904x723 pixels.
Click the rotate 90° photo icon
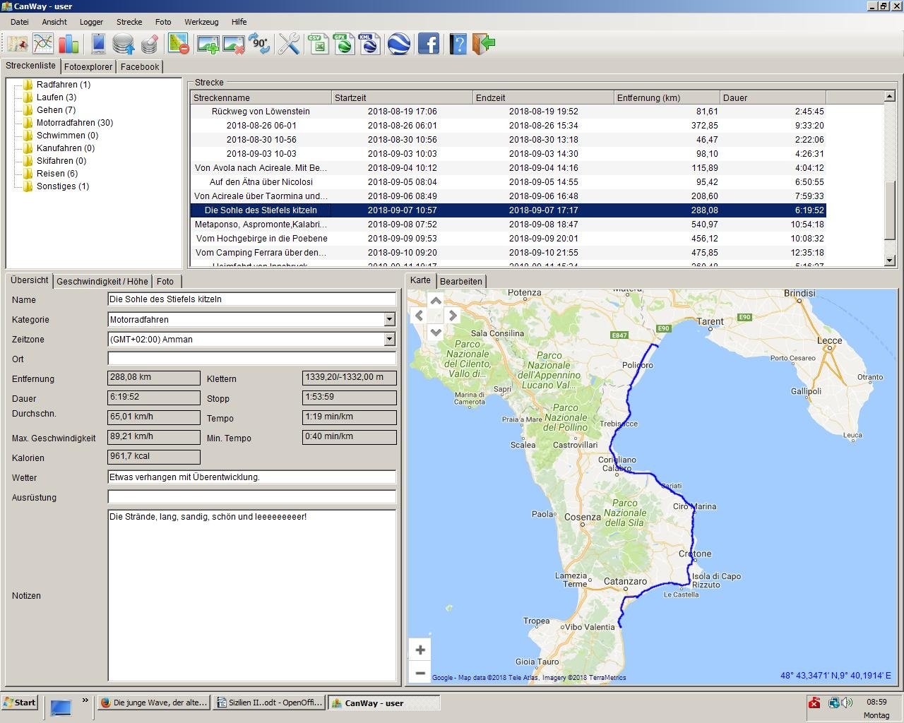coord(259,44)
